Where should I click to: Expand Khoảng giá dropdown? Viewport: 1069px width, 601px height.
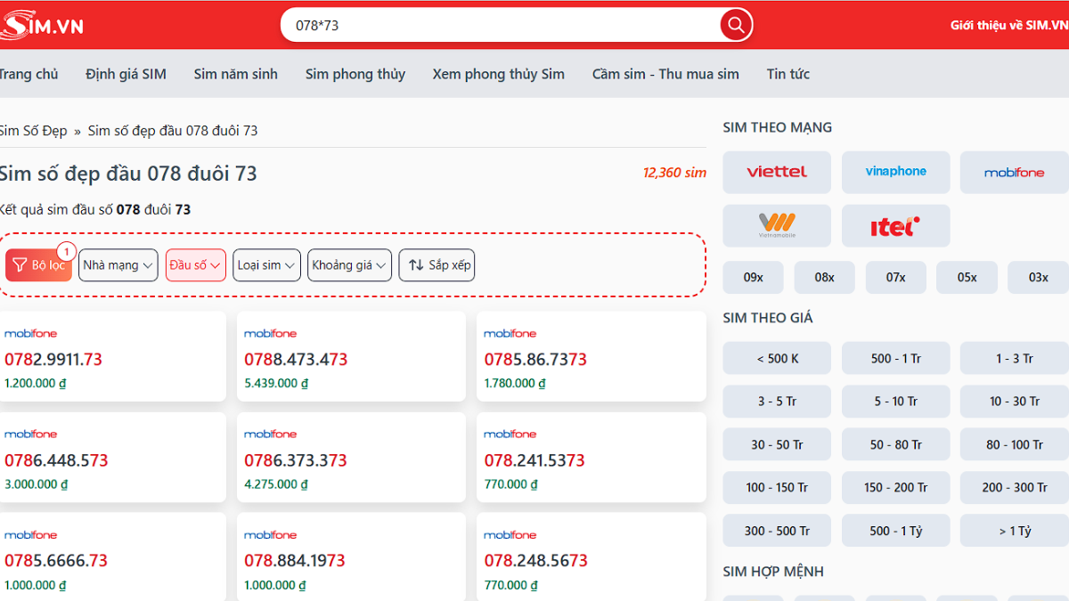[x=349, y=264]
